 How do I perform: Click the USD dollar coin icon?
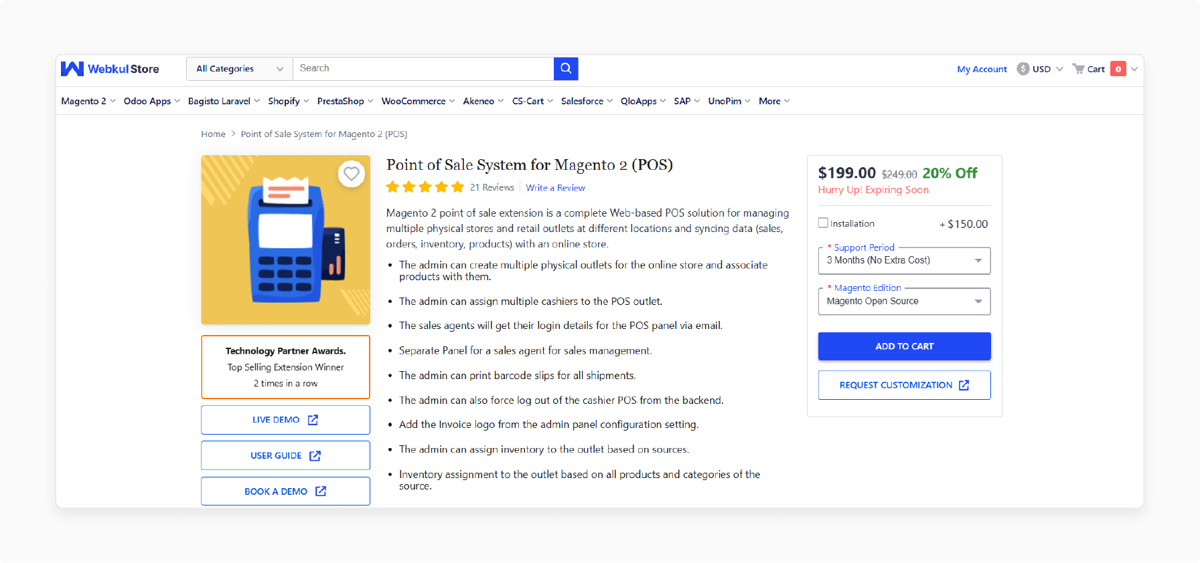click(x=1023, y=69)
